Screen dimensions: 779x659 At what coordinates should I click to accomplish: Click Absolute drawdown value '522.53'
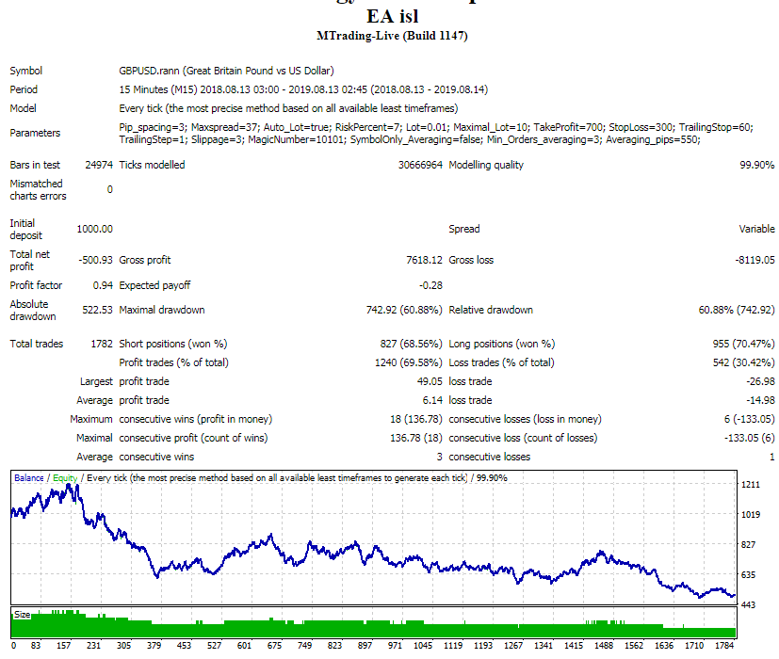[97, 310]
